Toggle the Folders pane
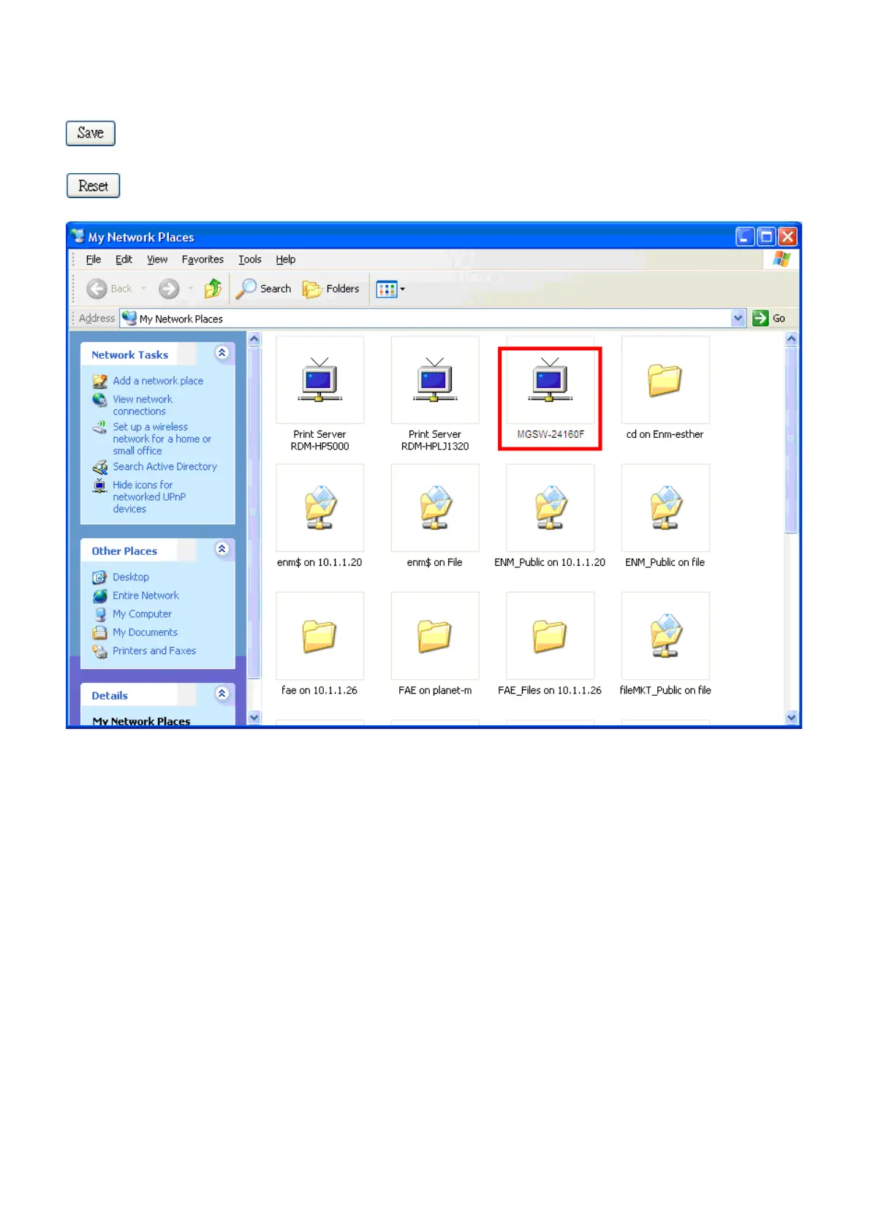This screenshot has width=870, height=1231. 331,289
